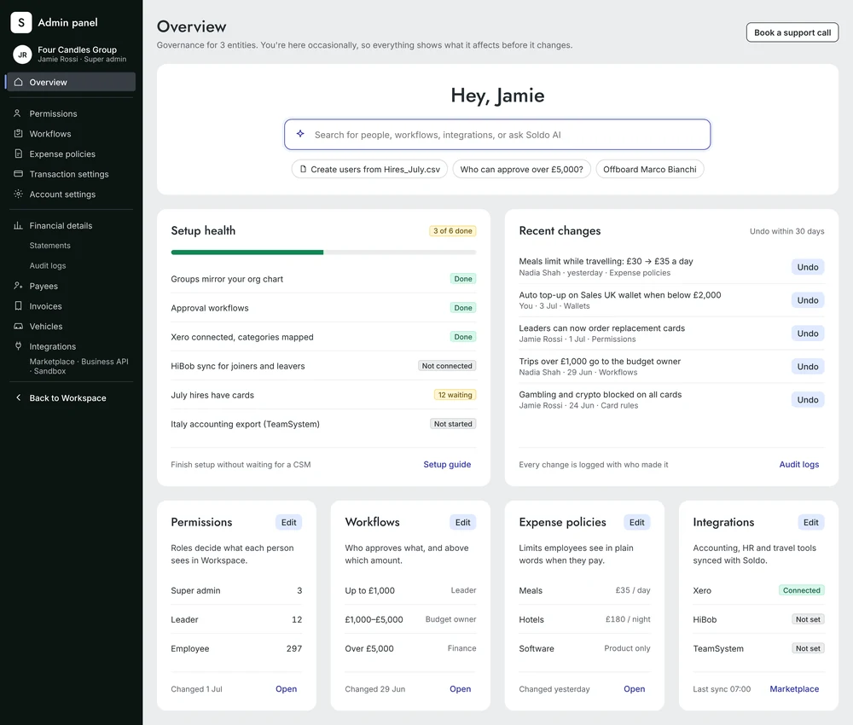
Task: Edit the Expense policies card
Action: pyautogui.click(x=636, y=522)
